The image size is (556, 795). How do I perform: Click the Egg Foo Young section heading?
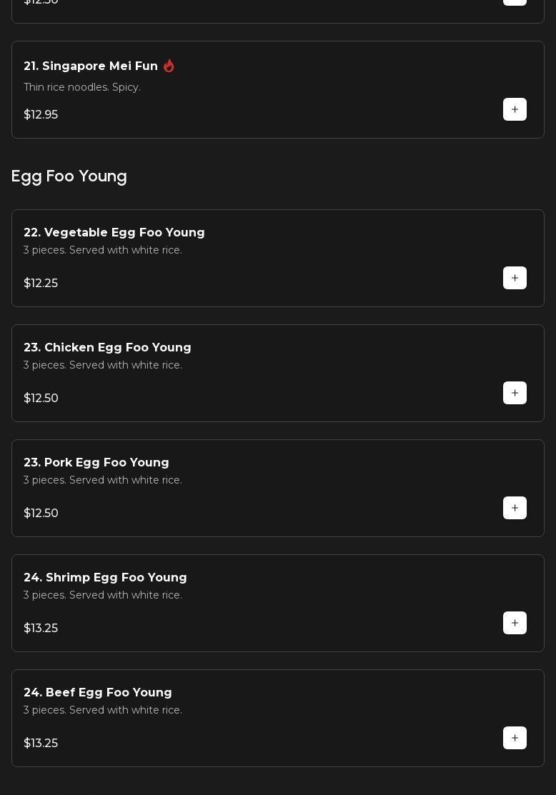point(69,176)
